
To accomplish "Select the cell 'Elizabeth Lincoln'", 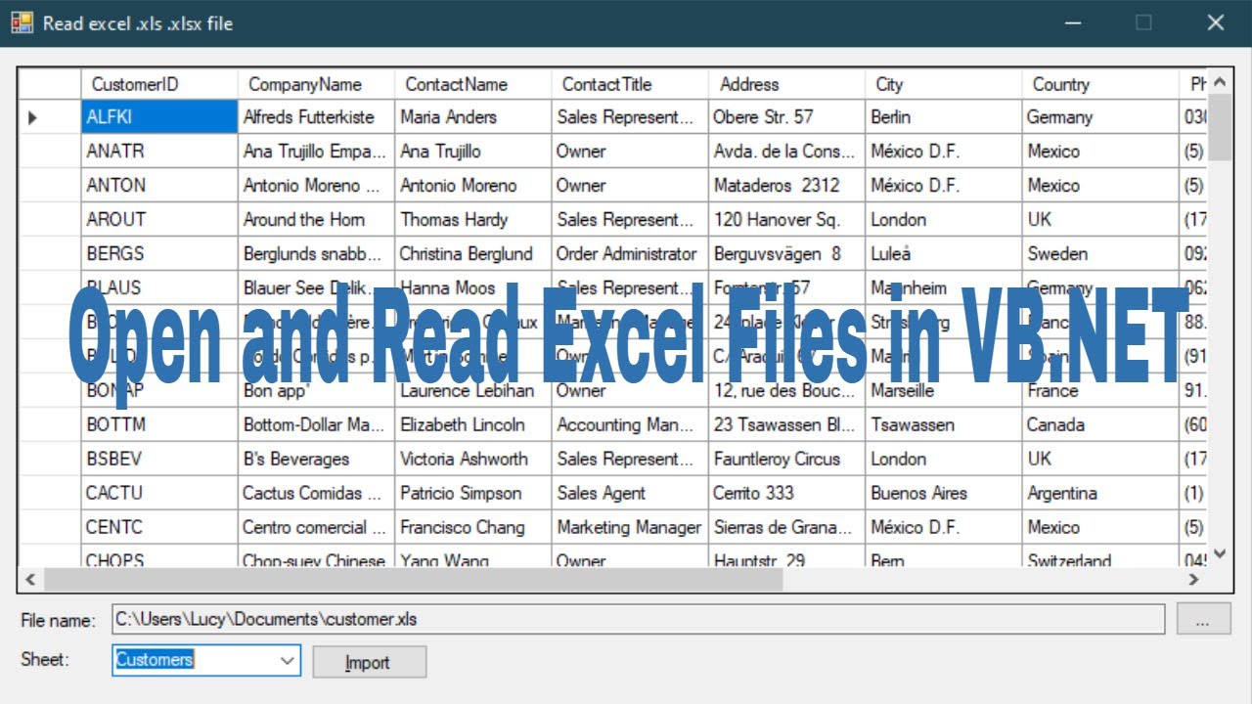I will point(473,424).
